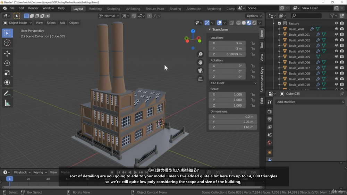Open the Tool properties wrench tab
347x195 pixels.
click(270, 102)
